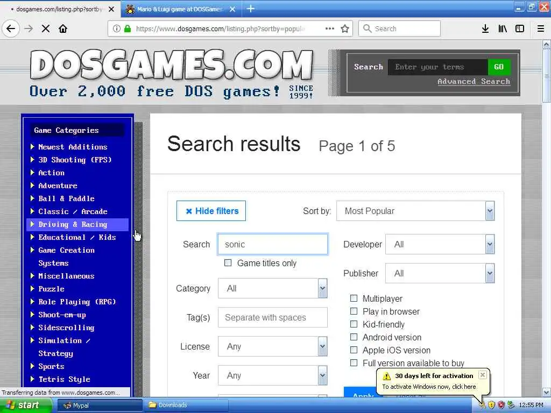This screenshot has height=413, width=551.
Task: Open 3D Shooting (FPS) category
Action: click(74, 160)
